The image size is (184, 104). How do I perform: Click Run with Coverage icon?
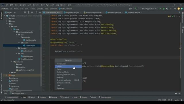pos(167,9)
